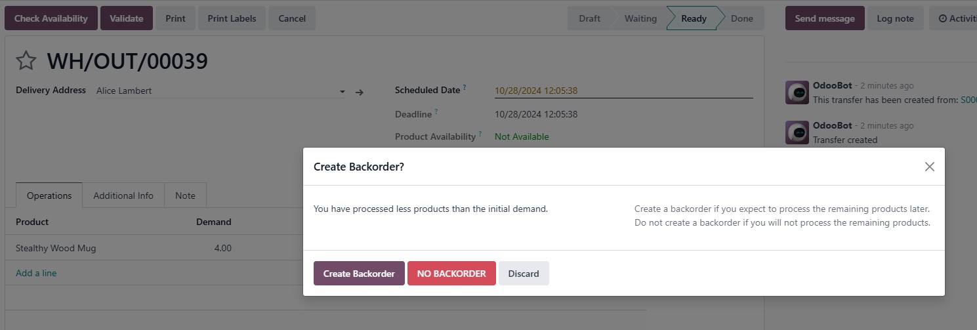This screenshot has width=977, height=330.
Task: Select the Waiting status stage
Action: 640,18
